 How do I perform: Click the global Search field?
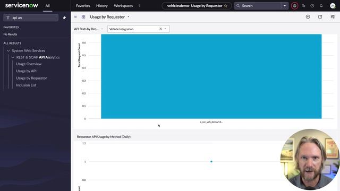(258, 6)
